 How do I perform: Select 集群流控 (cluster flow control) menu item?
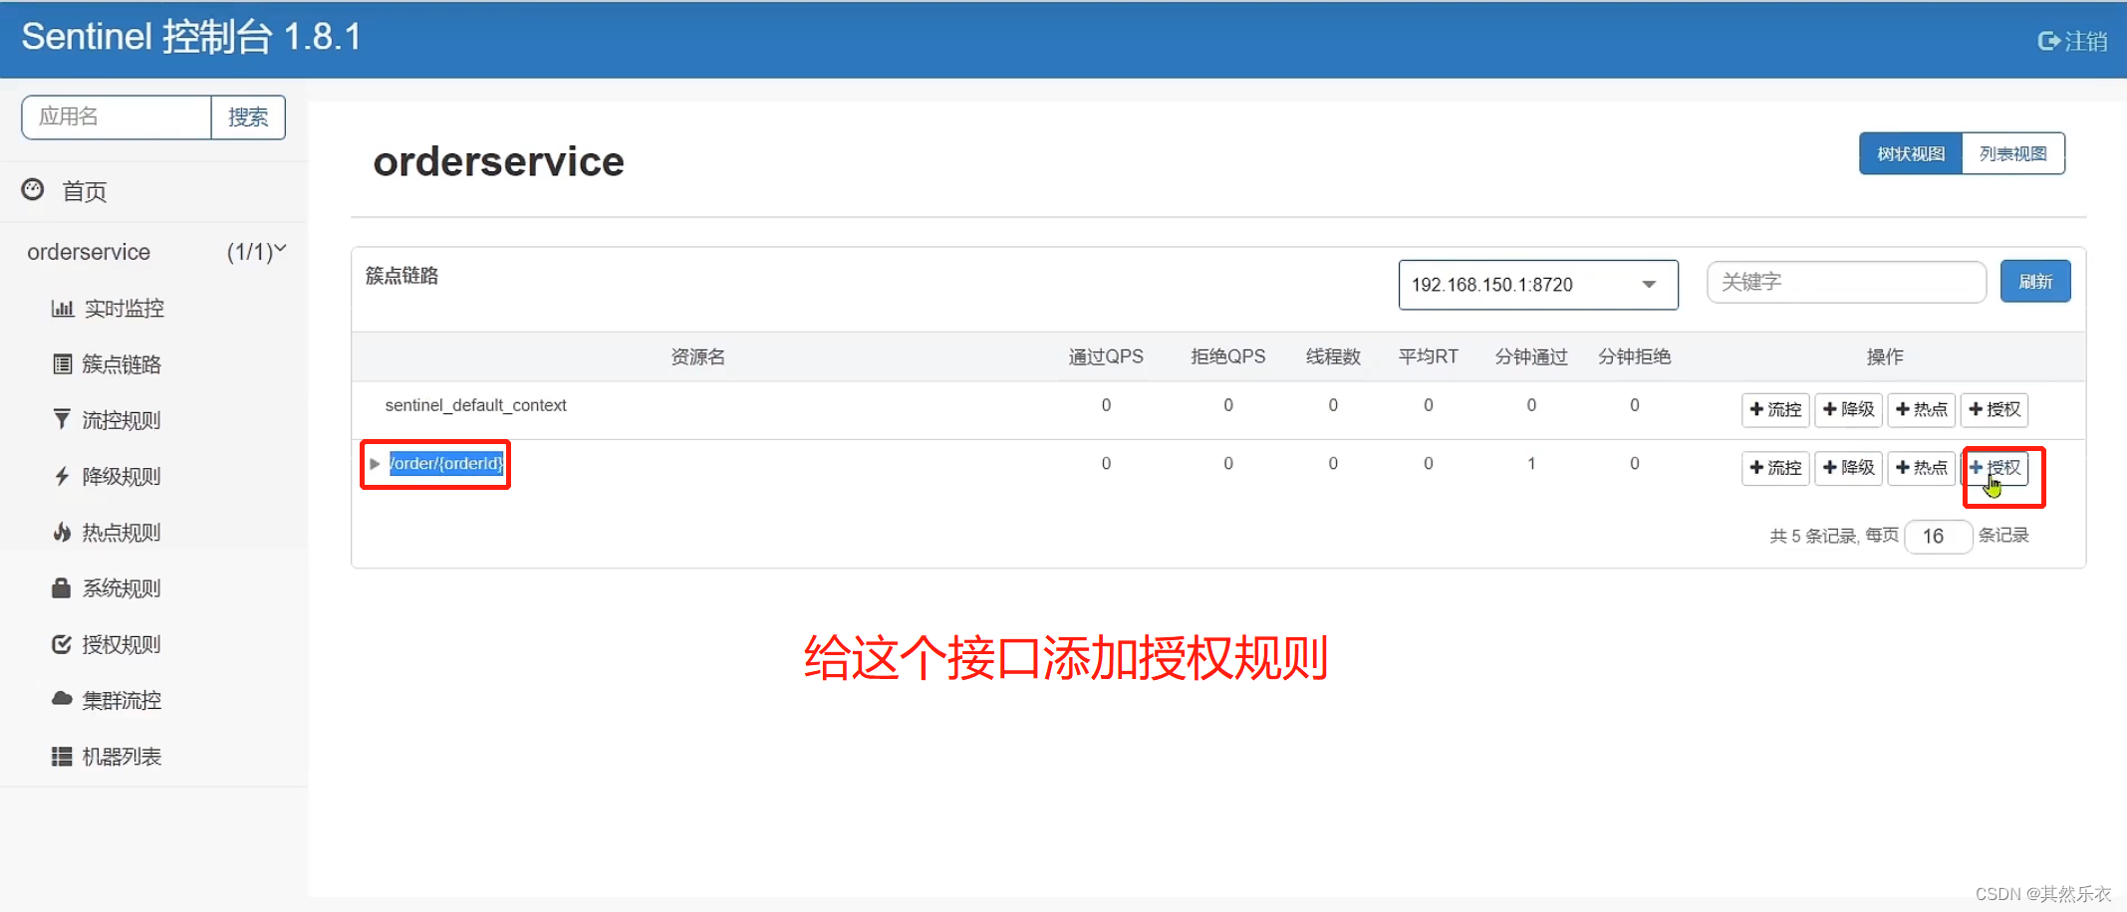[x=122, y=700]
